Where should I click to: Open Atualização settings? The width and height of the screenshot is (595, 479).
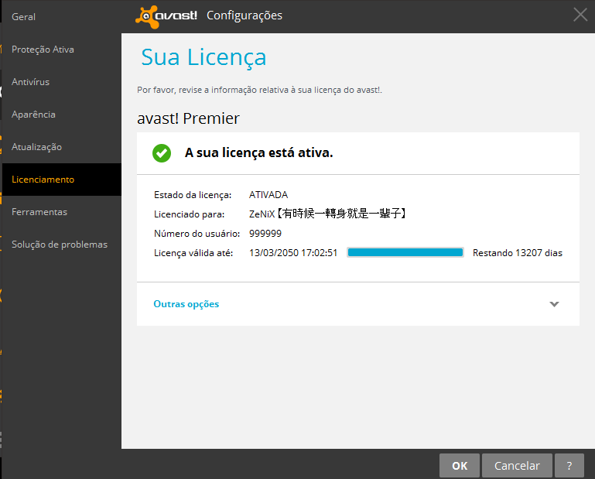(x=36, y=147)
